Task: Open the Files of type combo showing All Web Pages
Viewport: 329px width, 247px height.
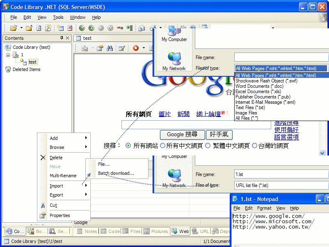Action: pyautogui.click(x=281, y=69)
